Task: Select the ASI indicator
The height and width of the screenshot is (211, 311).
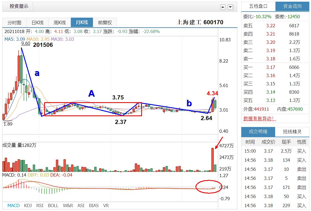Action: pyautogui.click(x=81, y=206)
